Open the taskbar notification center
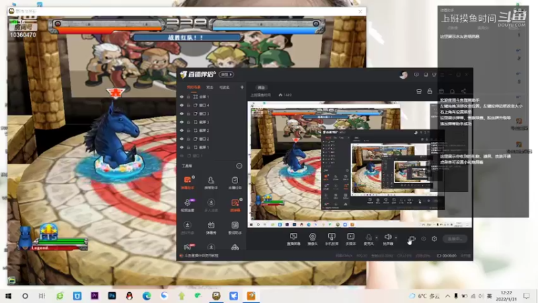 527,296
